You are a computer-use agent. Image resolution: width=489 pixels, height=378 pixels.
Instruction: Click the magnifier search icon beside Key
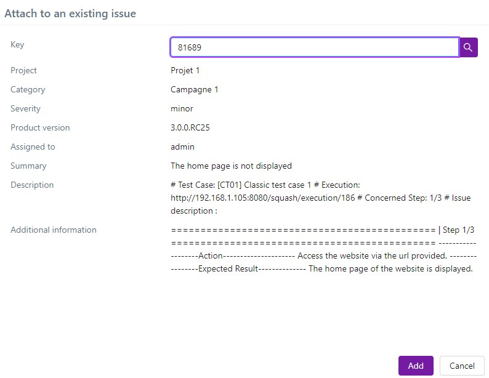tap(469, 47)
